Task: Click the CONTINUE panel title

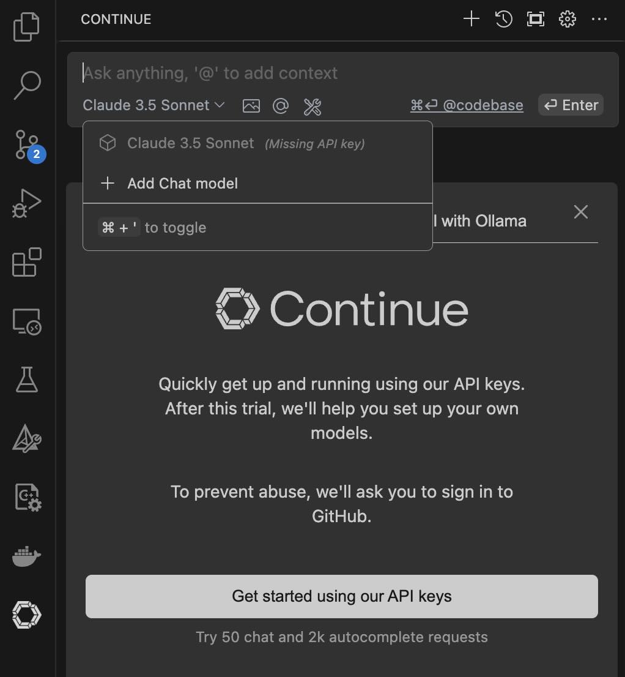Action: point(116,20)
